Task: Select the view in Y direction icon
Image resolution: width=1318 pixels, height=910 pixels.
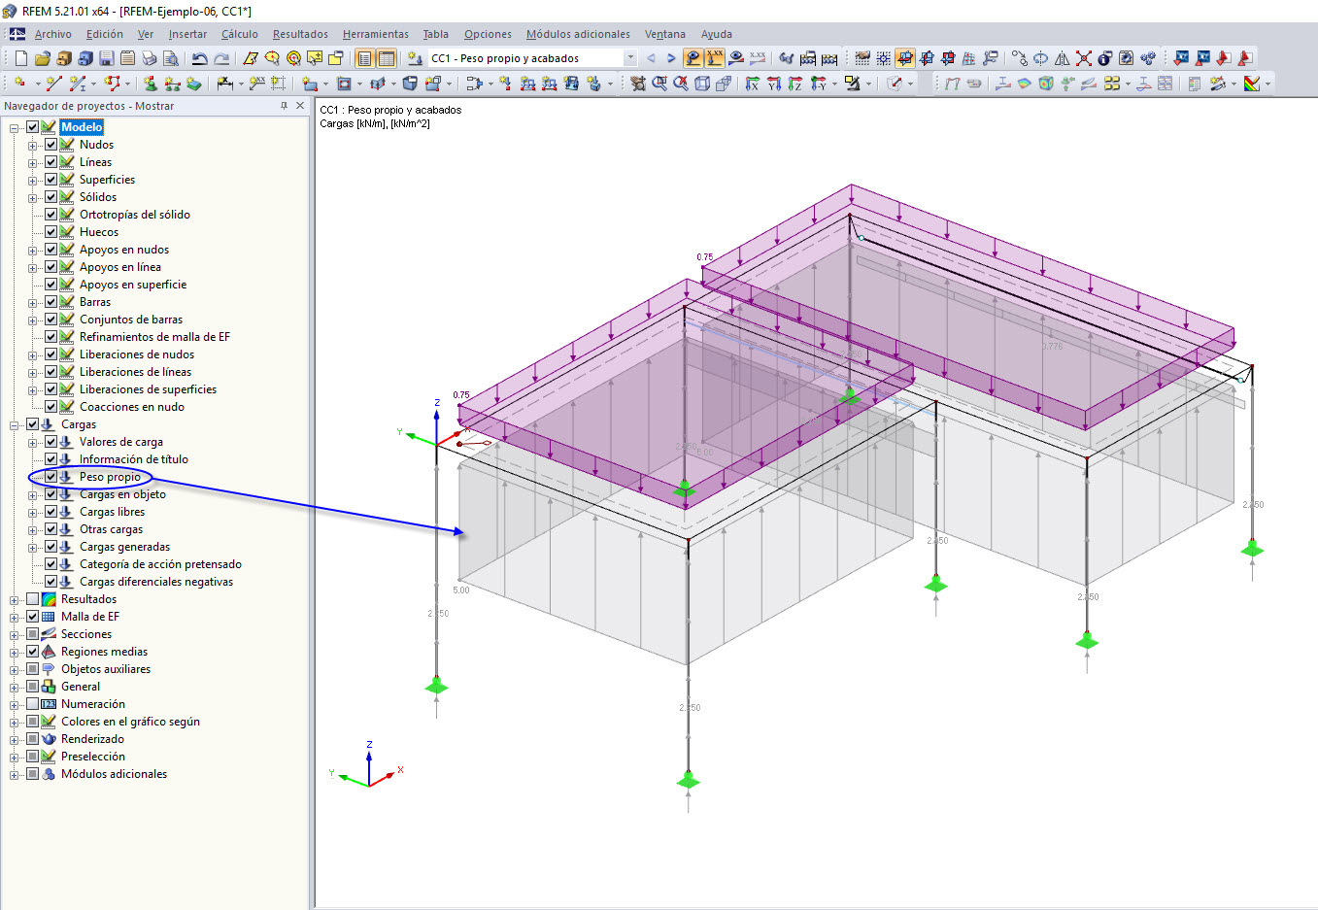Action: pos(774,84)
